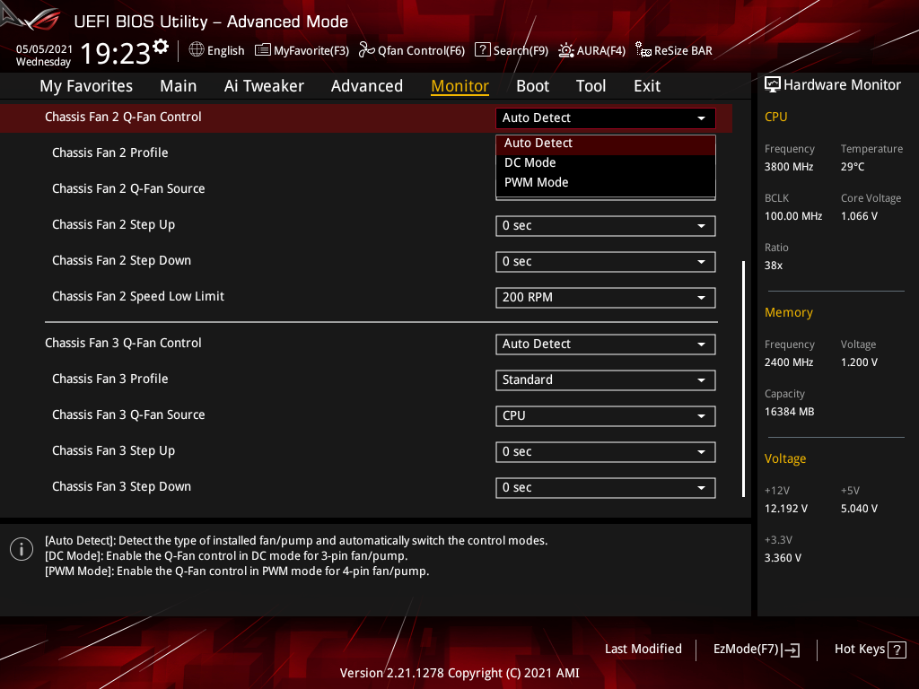Go to the Exit tab
Viewport: 919px width, 689px height.
(647, 86)
